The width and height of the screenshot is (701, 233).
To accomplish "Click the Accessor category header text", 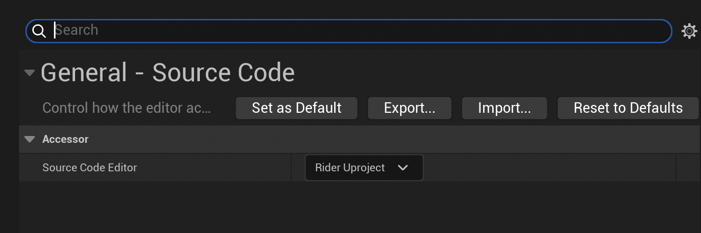I will coord(66,139).
